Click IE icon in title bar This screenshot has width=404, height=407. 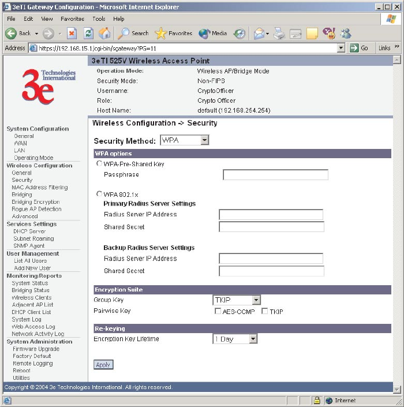coord(7,7)
